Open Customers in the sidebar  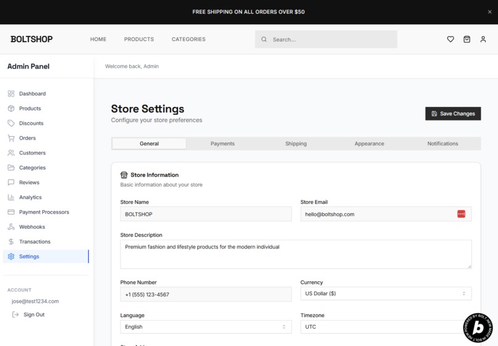46,153
